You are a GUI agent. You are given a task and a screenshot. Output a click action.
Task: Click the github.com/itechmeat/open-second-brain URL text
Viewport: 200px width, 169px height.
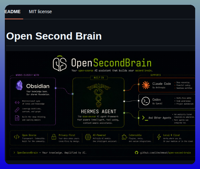coord(166,153)
